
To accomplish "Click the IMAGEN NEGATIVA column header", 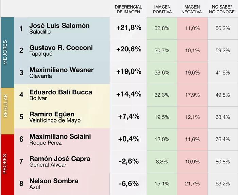I will (192, 9).
